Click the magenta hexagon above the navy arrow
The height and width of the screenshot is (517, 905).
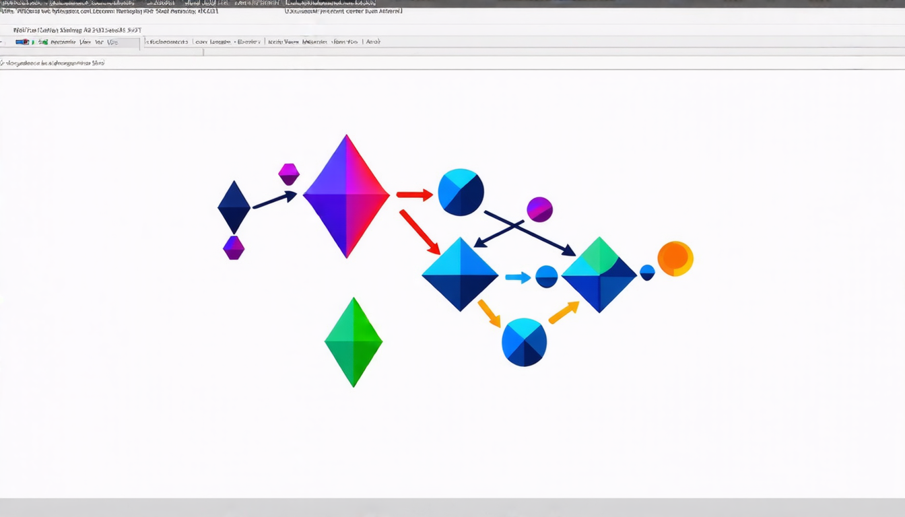(289, 174)
